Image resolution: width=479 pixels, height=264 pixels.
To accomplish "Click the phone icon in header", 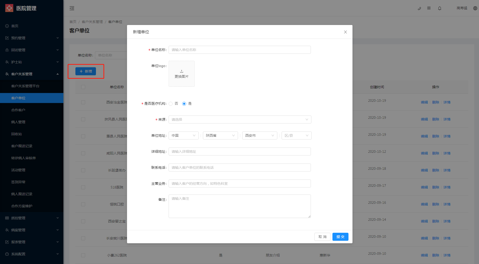I will [419, 8].
